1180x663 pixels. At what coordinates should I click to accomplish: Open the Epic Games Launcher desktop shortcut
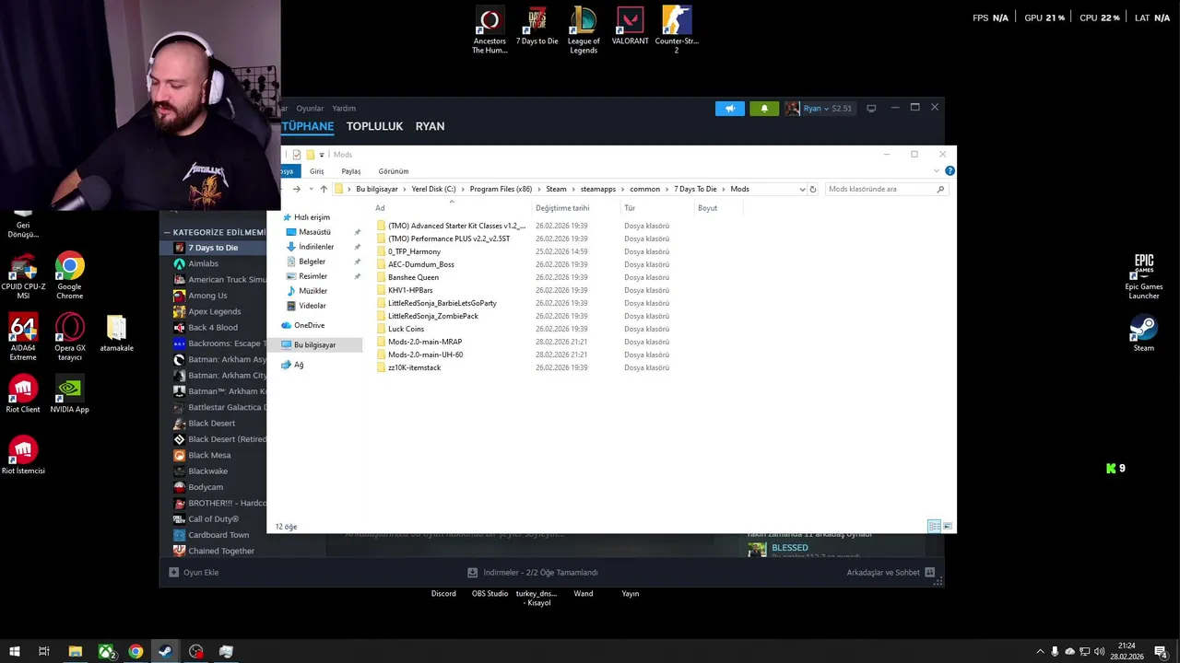(1143, 276)
